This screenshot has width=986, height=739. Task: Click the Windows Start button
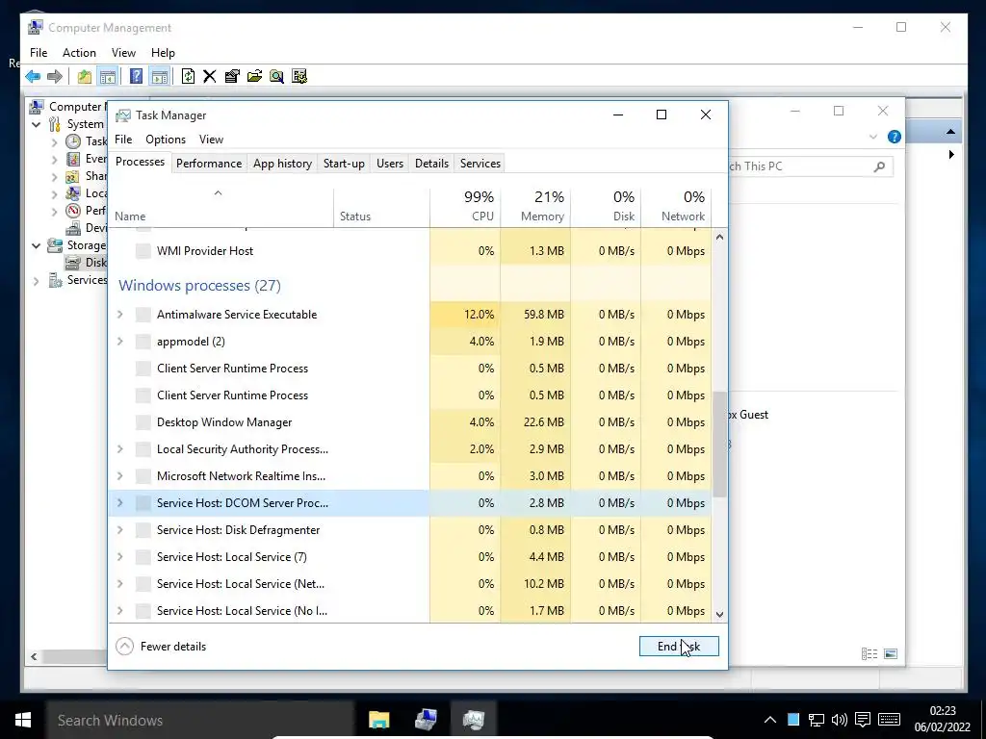click(x=23, y=720)
